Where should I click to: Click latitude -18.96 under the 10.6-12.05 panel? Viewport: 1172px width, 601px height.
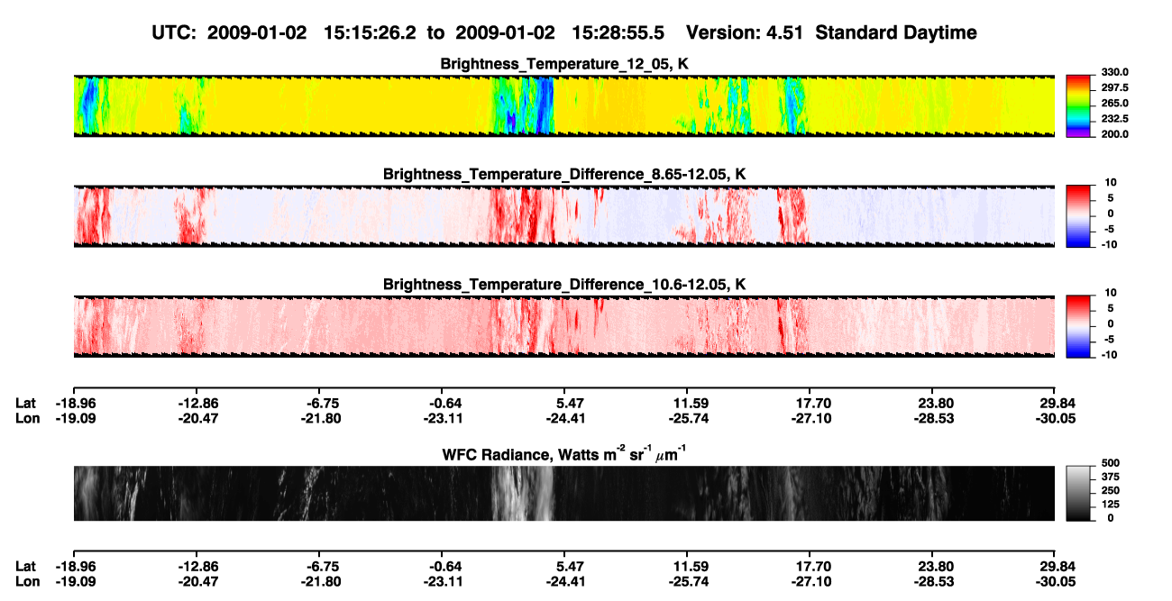(x=74, y=403)
